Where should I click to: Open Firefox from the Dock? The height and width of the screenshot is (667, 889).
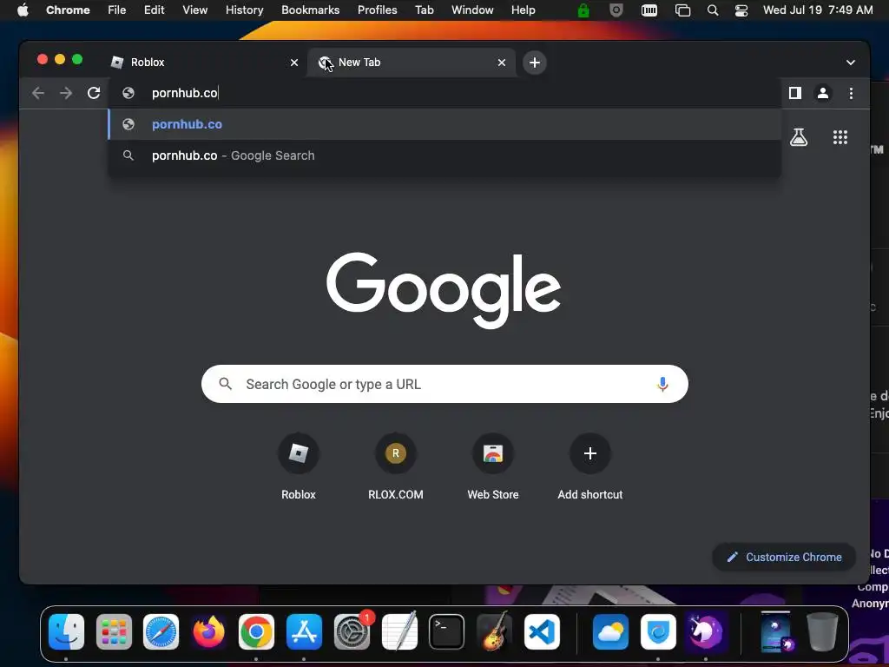tap(208, 632)
